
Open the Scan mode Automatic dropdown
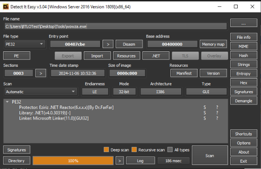pyautogui.click(x=41, y=92)
